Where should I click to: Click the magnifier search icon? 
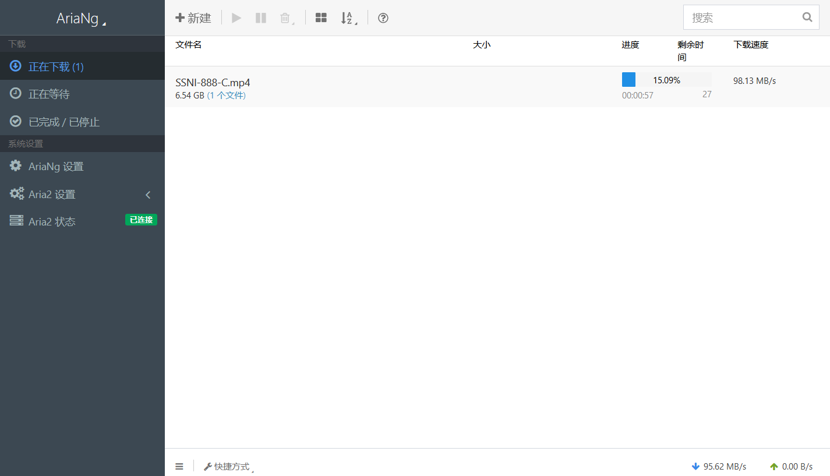tap(807, 17)
